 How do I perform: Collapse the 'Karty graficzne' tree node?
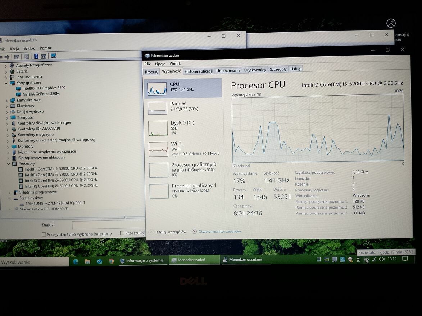pos(6,83)
